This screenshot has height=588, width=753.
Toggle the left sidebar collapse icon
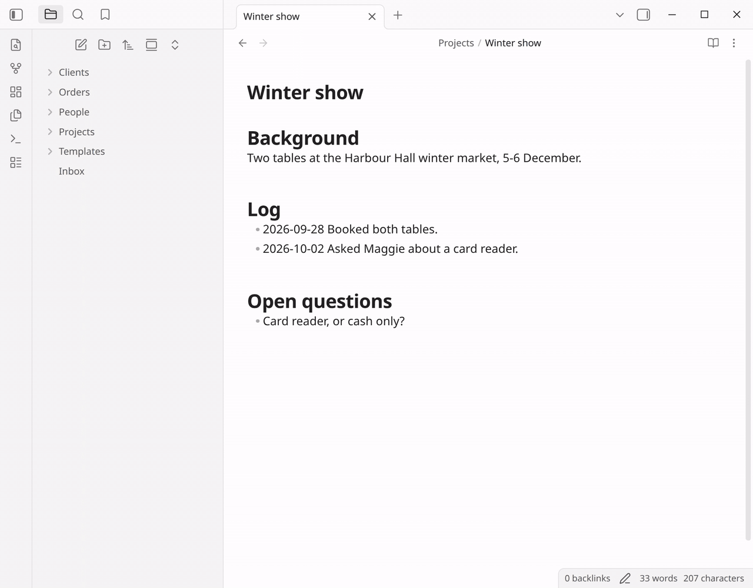pyautogui.click(x=16, y=15)
